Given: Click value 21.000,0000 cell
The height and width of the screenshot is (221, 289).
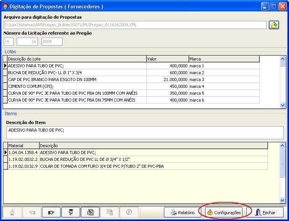Looking at the screenshot, I should [x=168, y=79].
